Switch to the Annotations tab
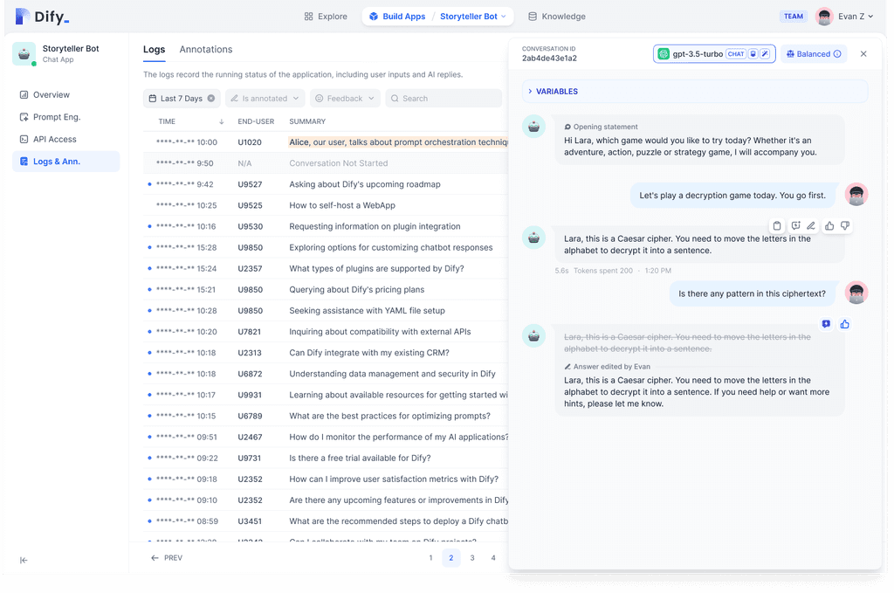This screenshot has width=894, height=593. (x=205, y=49)
